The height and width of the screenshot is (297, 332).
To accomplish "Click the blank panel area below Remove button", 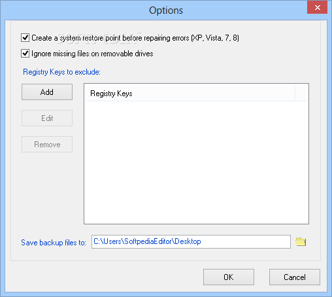I will click(47, 190).
